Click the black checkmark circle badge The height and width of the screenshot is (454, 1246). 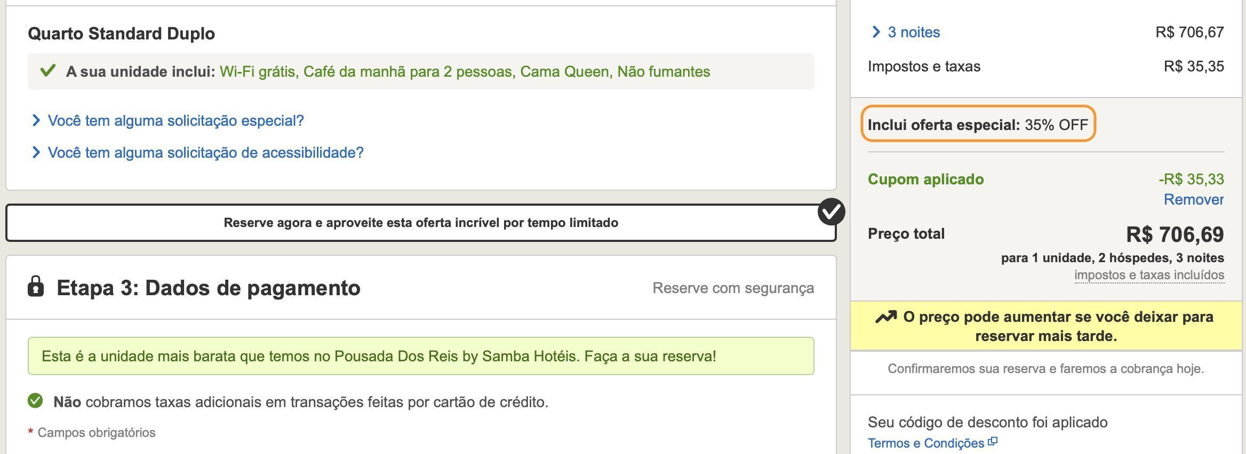(x=831, y=212)
